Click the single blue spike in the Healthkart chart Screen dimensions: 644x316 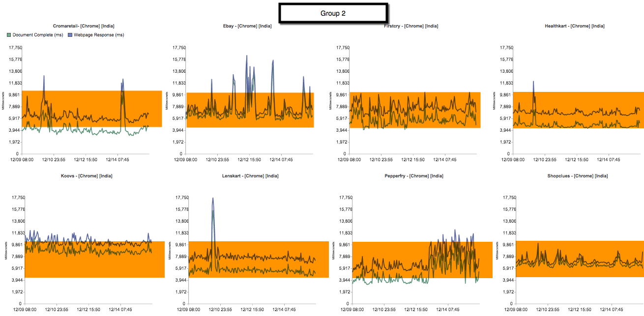[x=533, y=82]
